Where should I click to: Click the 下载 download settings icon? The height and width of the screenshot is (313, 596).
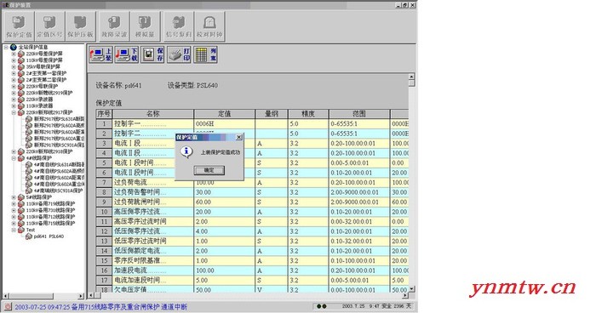pos(127,54)
